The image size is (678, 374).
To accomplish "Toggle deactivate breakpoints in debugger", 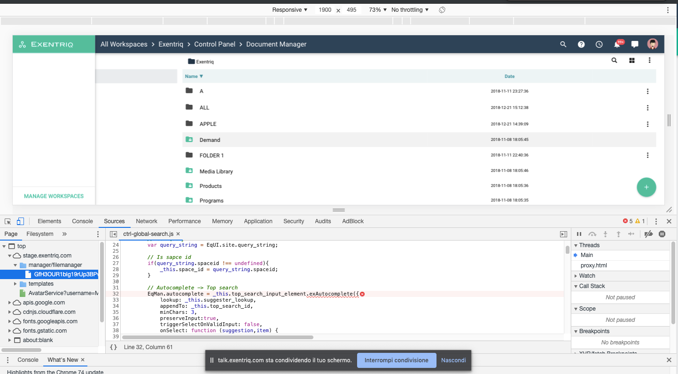I will [x=648, y=234].
